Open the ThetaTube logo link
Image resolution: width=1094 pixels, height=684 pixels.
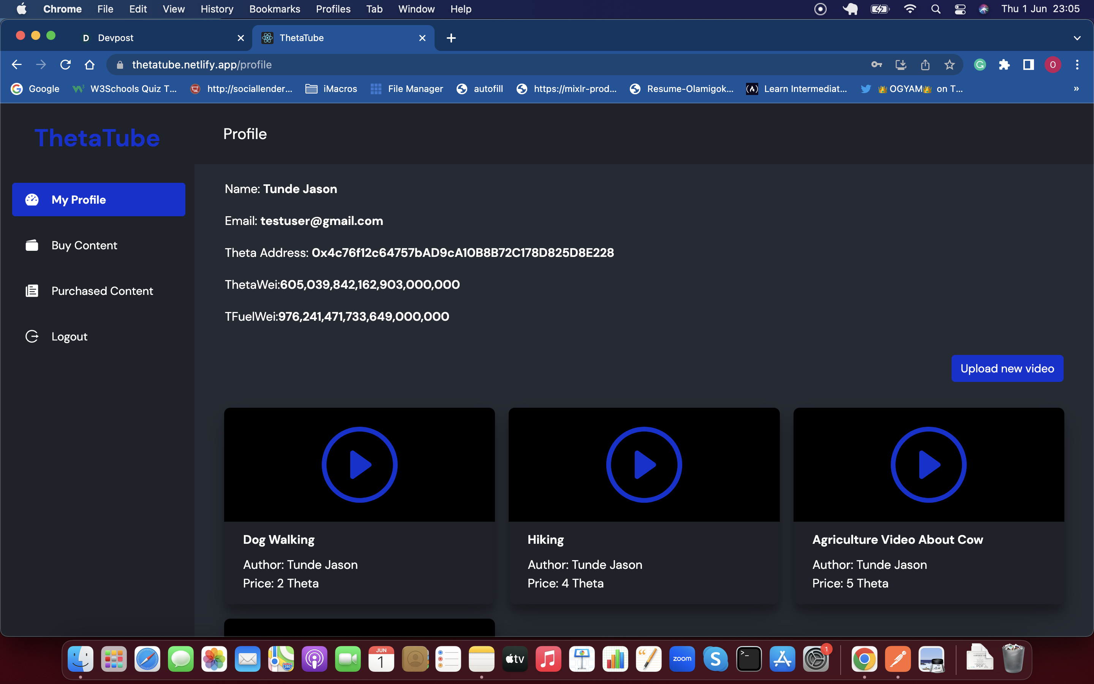(97, 138)
